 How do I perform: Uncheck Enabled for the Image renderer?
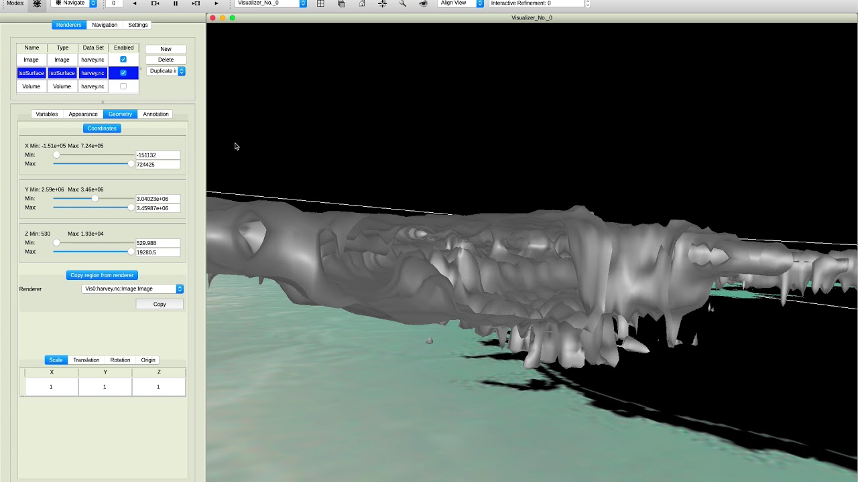(123, 60)
